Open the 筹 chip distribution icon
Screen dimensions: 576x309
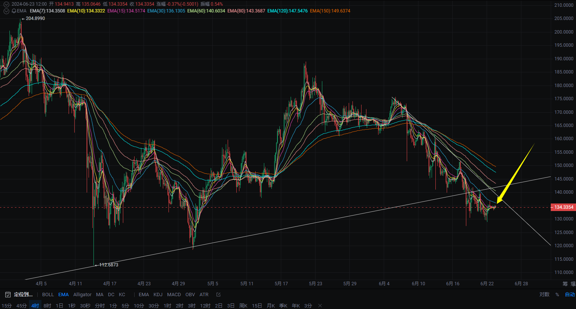pyautogui.click(x=565, y=284)
